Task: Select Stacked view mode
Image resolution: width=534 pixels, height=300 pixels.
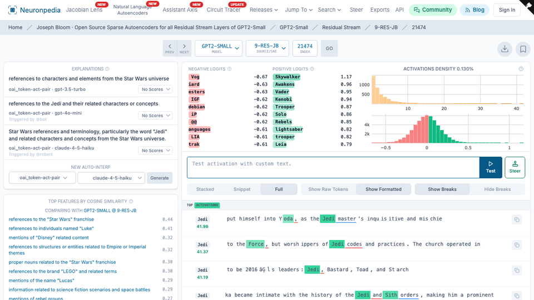Action: (205, 189)
